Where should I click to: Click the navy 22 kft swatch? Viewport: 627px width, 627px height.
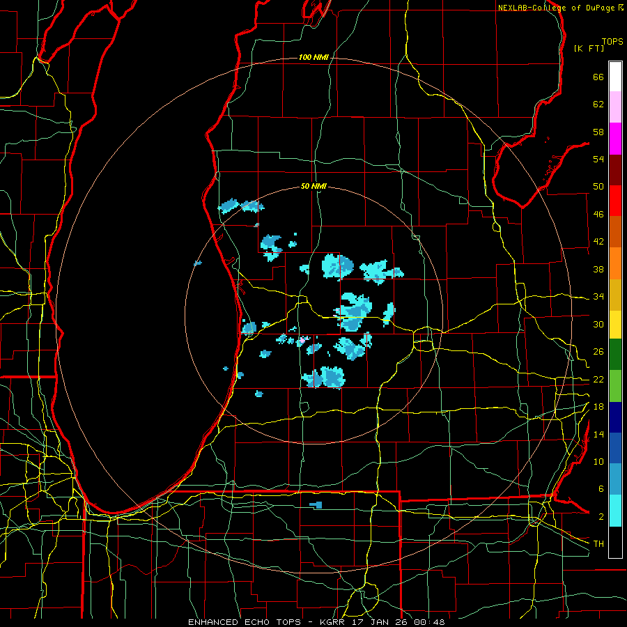tap(615, 417)
